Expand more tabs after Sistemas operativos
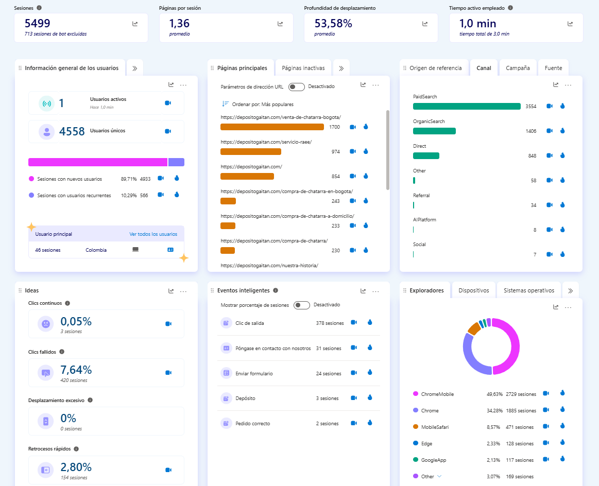The width and height of the screenshot is (599, 486). pyautogui.click(x=571, y=290)
